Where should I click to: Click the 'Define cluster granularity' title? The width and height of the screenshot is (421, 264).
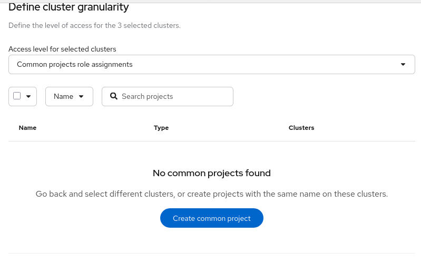(68, 7)
